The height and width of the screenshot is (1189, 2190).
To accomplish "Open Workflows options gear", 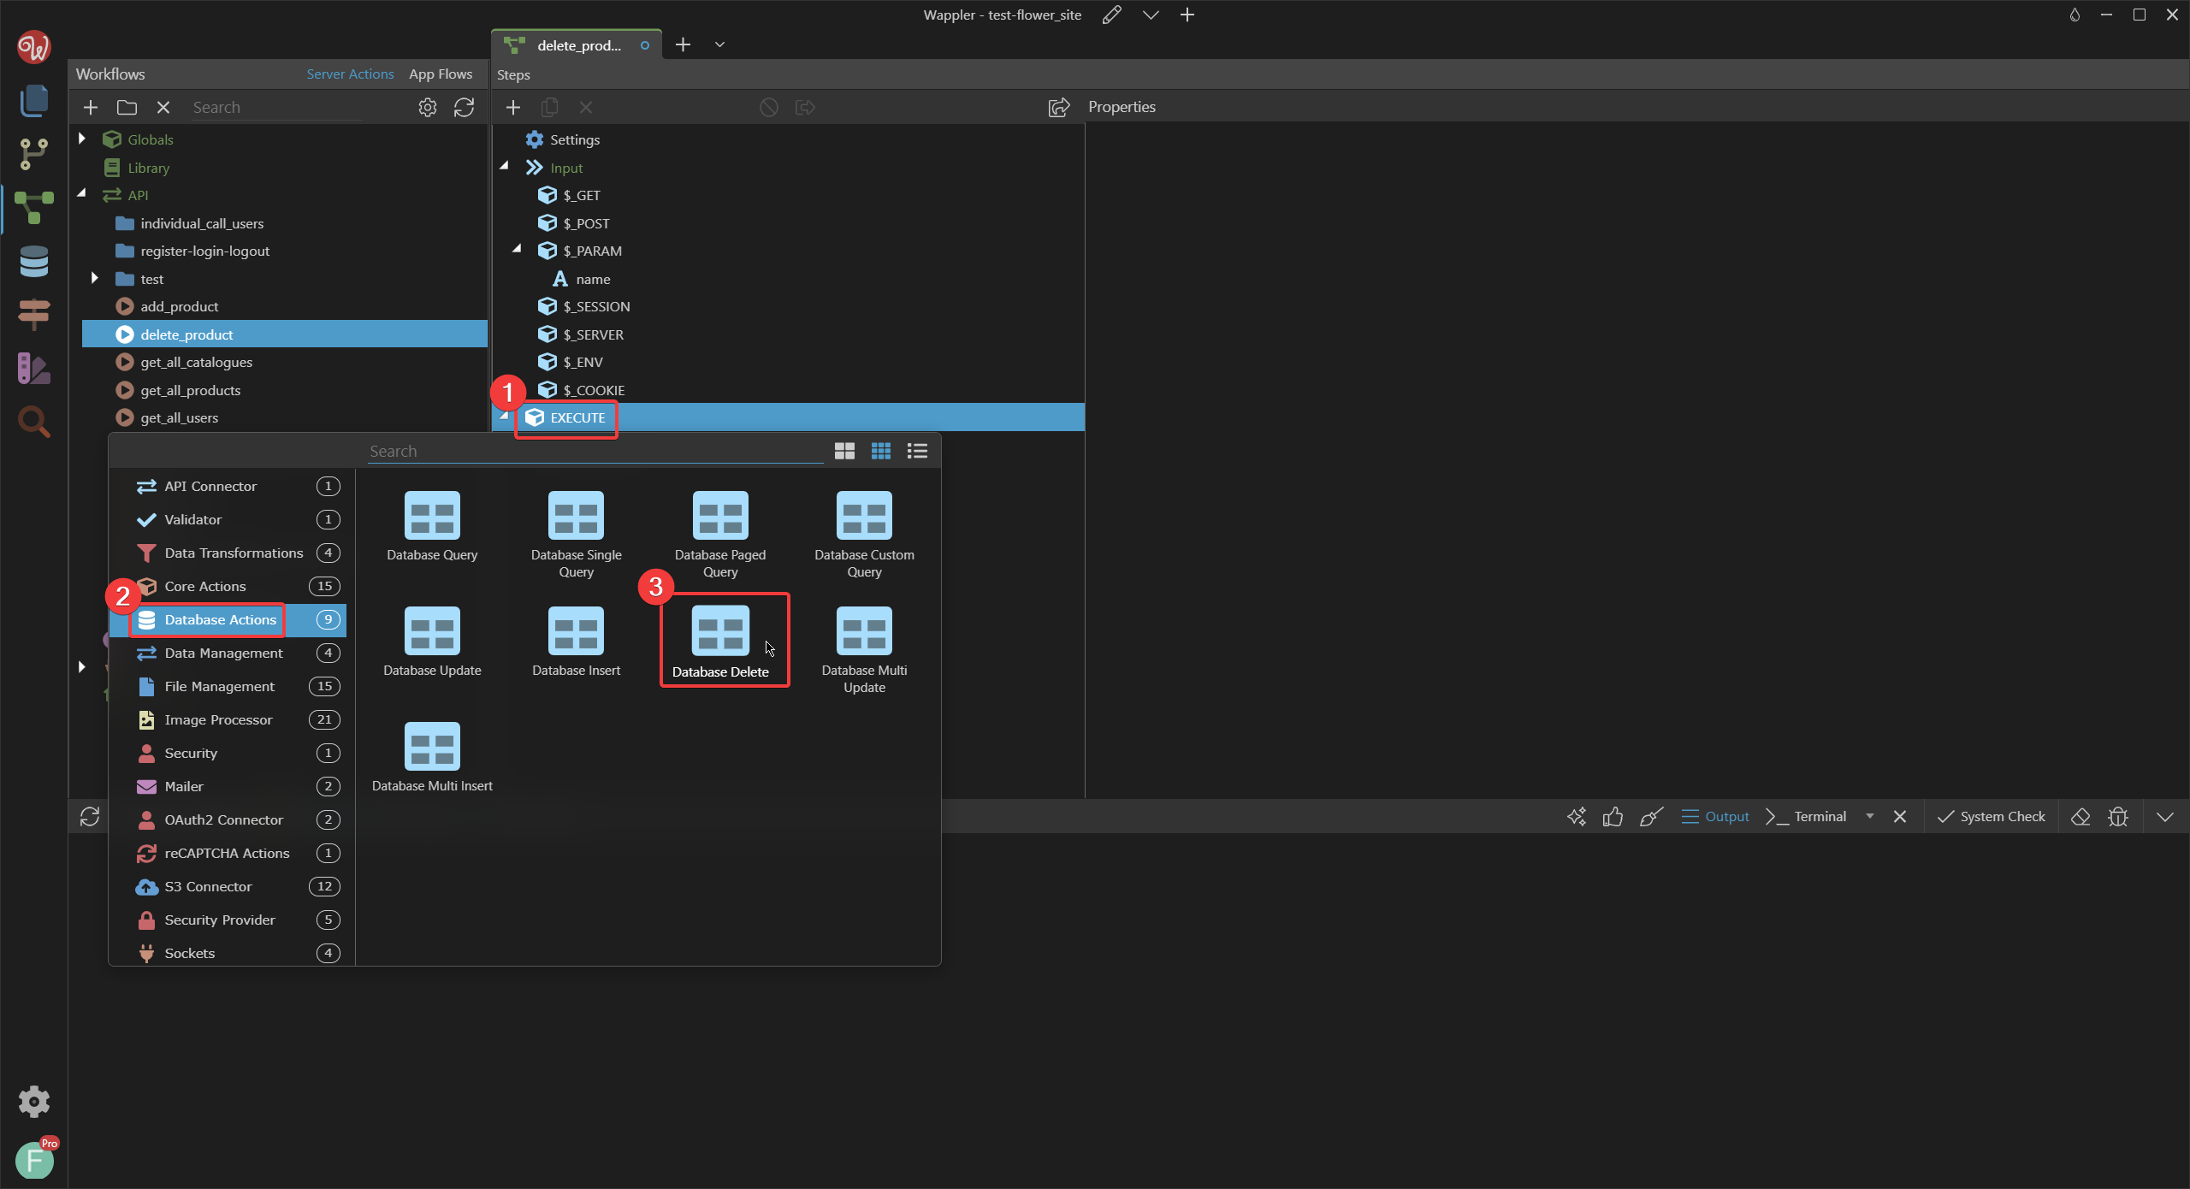I will tap(428, 107).
